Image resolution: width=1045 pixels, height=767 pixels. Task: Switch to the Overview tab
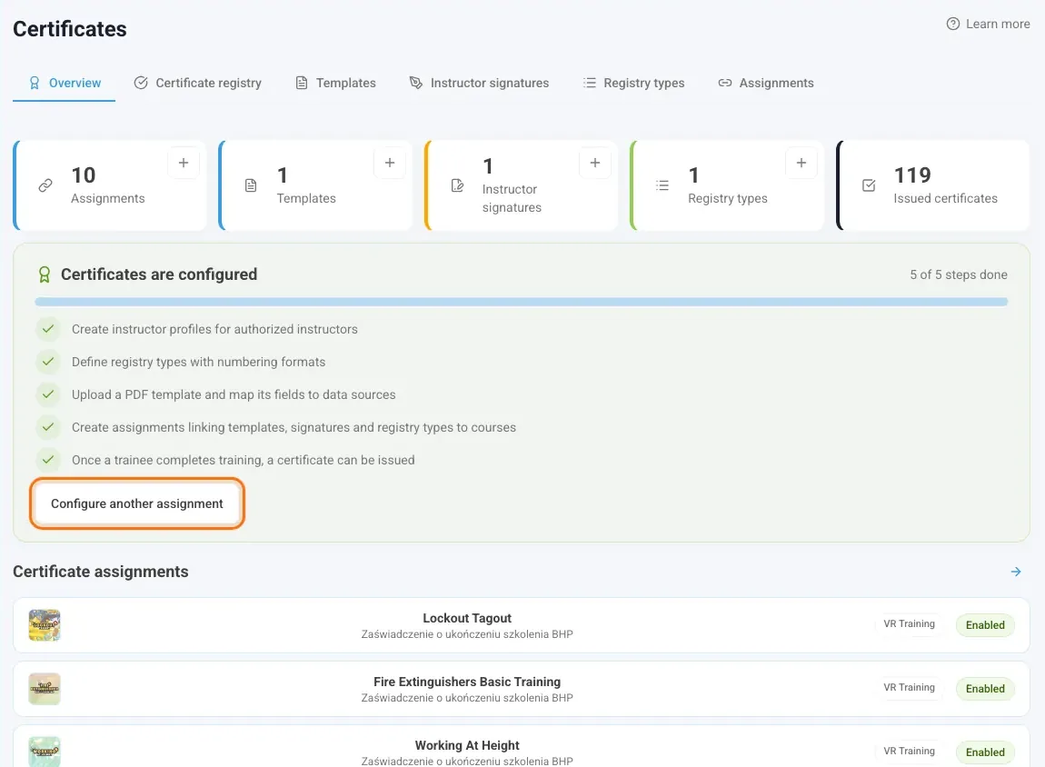pyautogui.click(x=64, y=84)
